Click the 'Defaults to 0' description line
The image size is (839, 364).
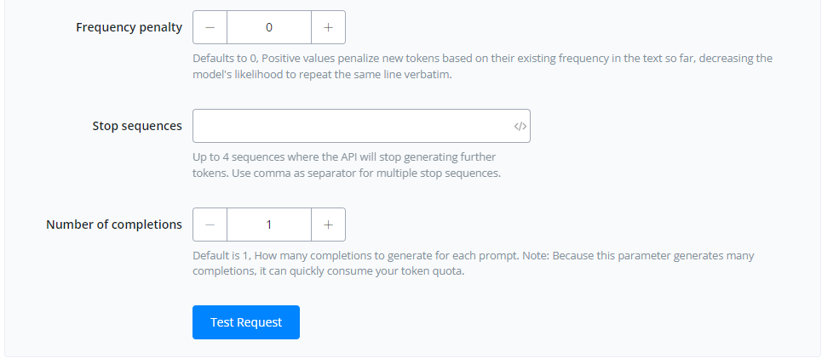(x=482, y=59)
